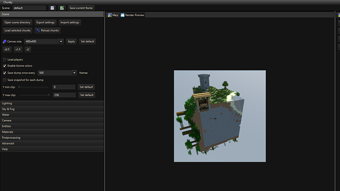Expand the Sky & Fog section

[x=52, y=109]
